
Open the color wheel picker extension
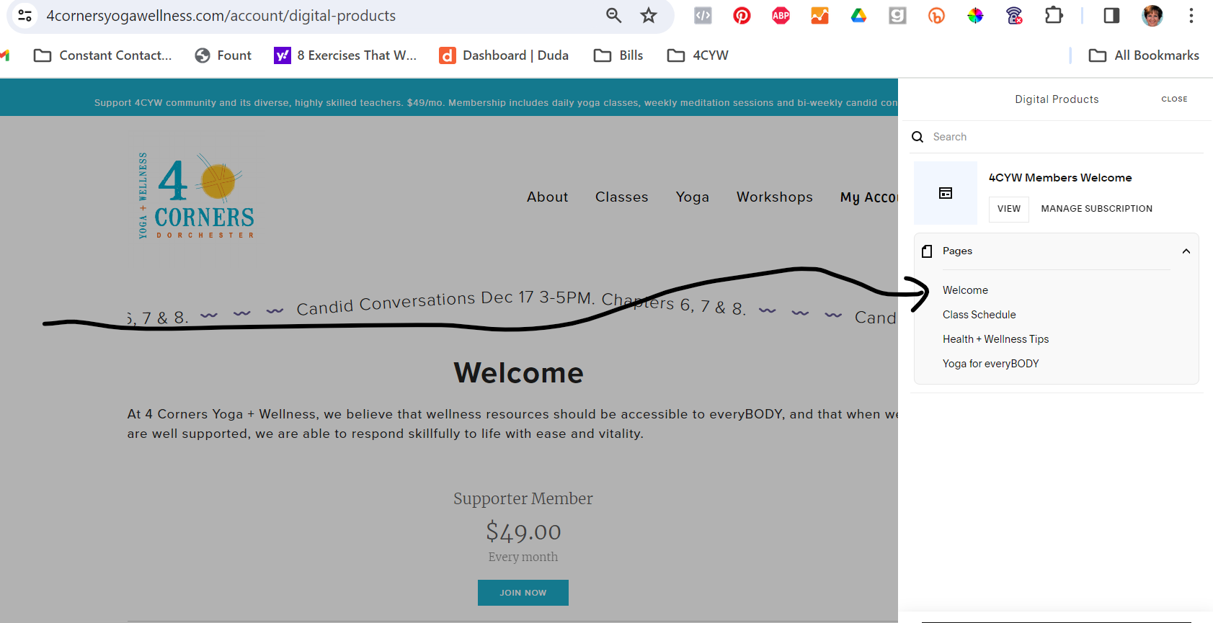coord(975,15)
